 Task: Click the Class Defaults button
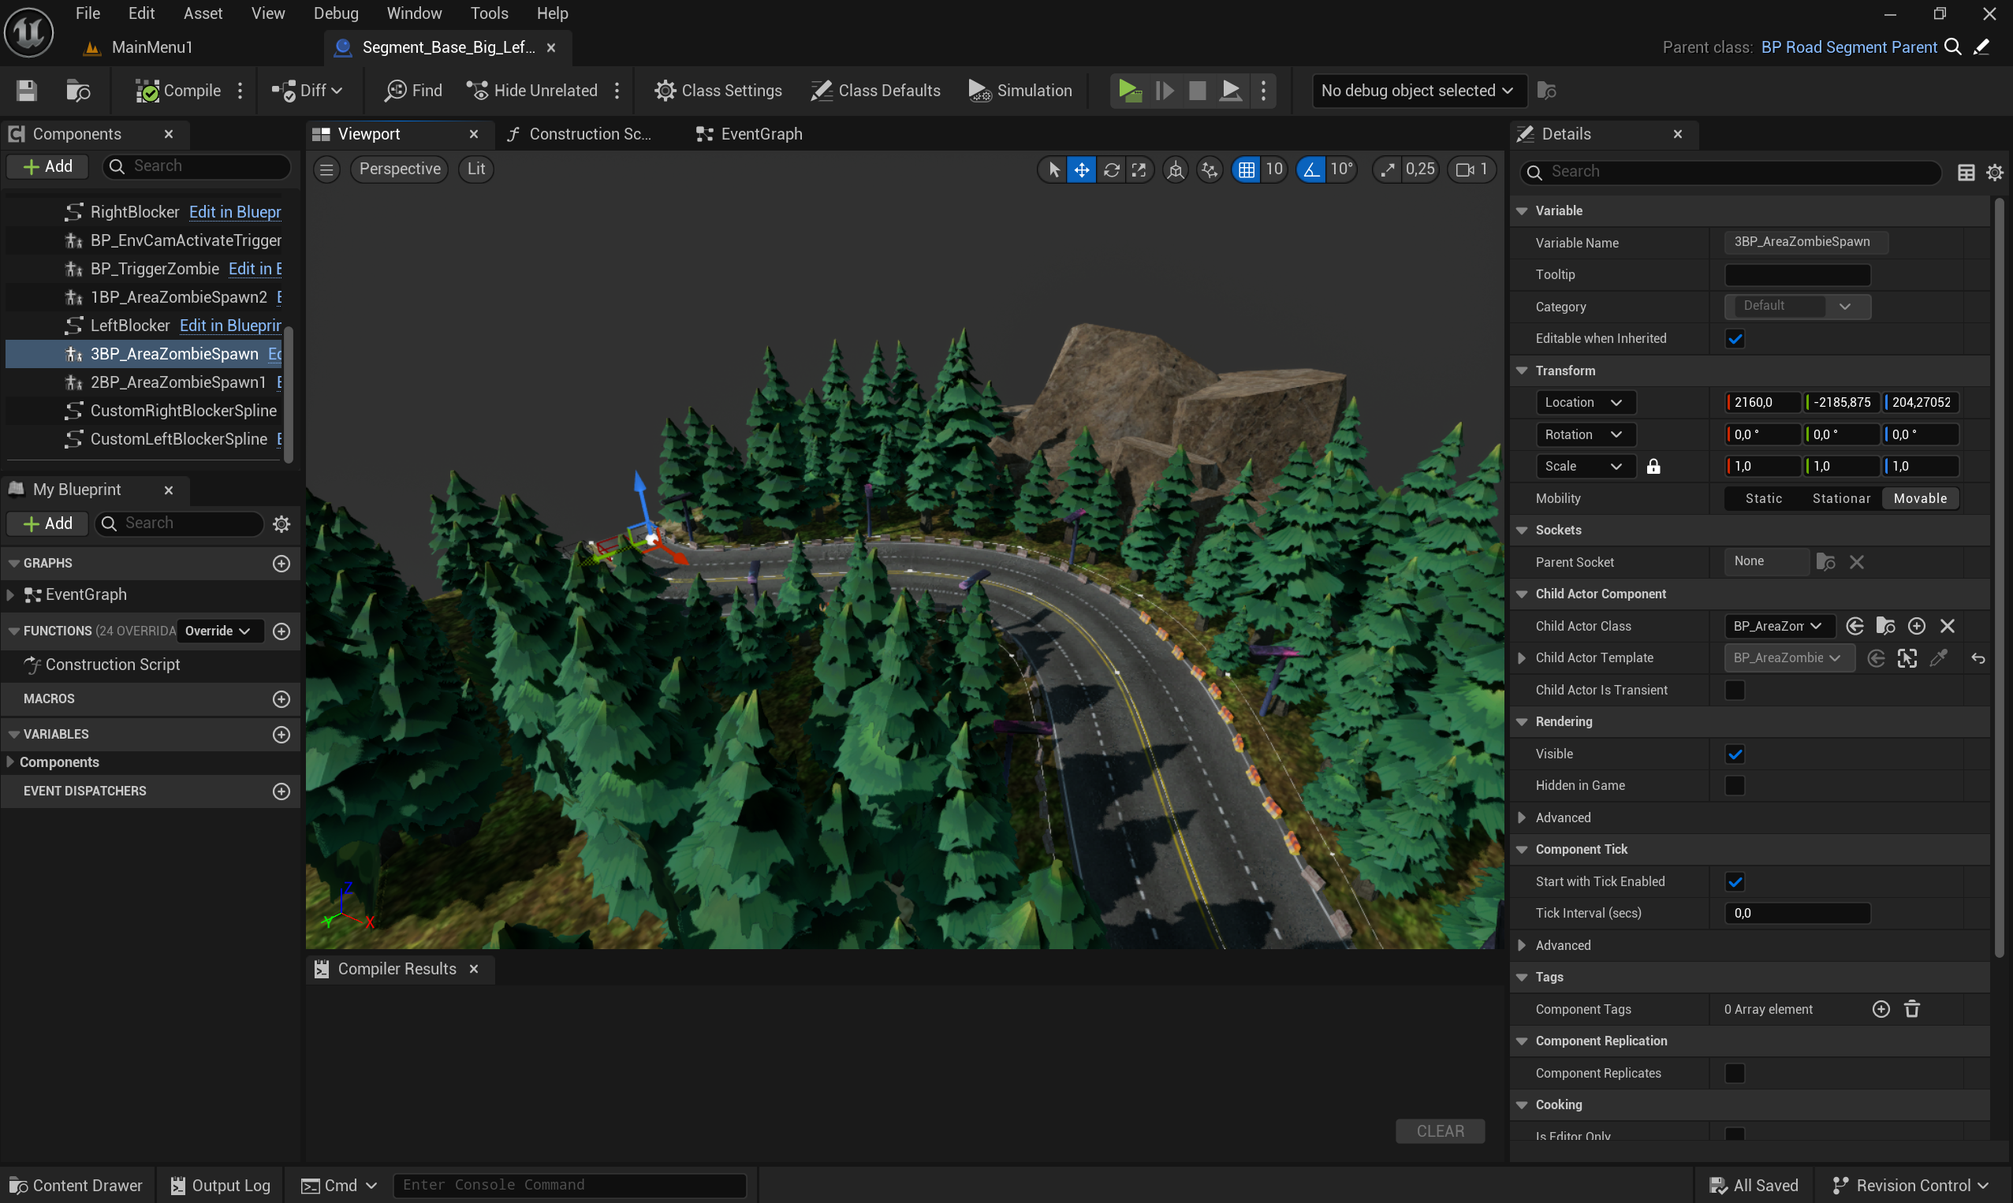pos(876,91)
